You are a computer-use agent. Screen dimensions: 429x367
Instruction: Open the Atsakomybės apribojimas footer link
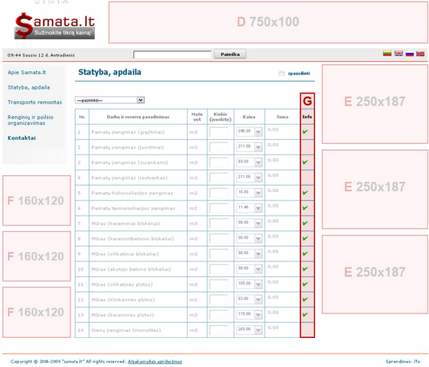[155, 362]
